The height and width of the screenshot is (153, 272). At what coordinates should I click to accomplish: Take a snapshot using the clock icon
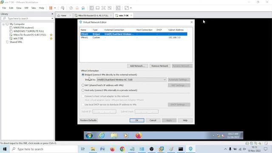71,8
